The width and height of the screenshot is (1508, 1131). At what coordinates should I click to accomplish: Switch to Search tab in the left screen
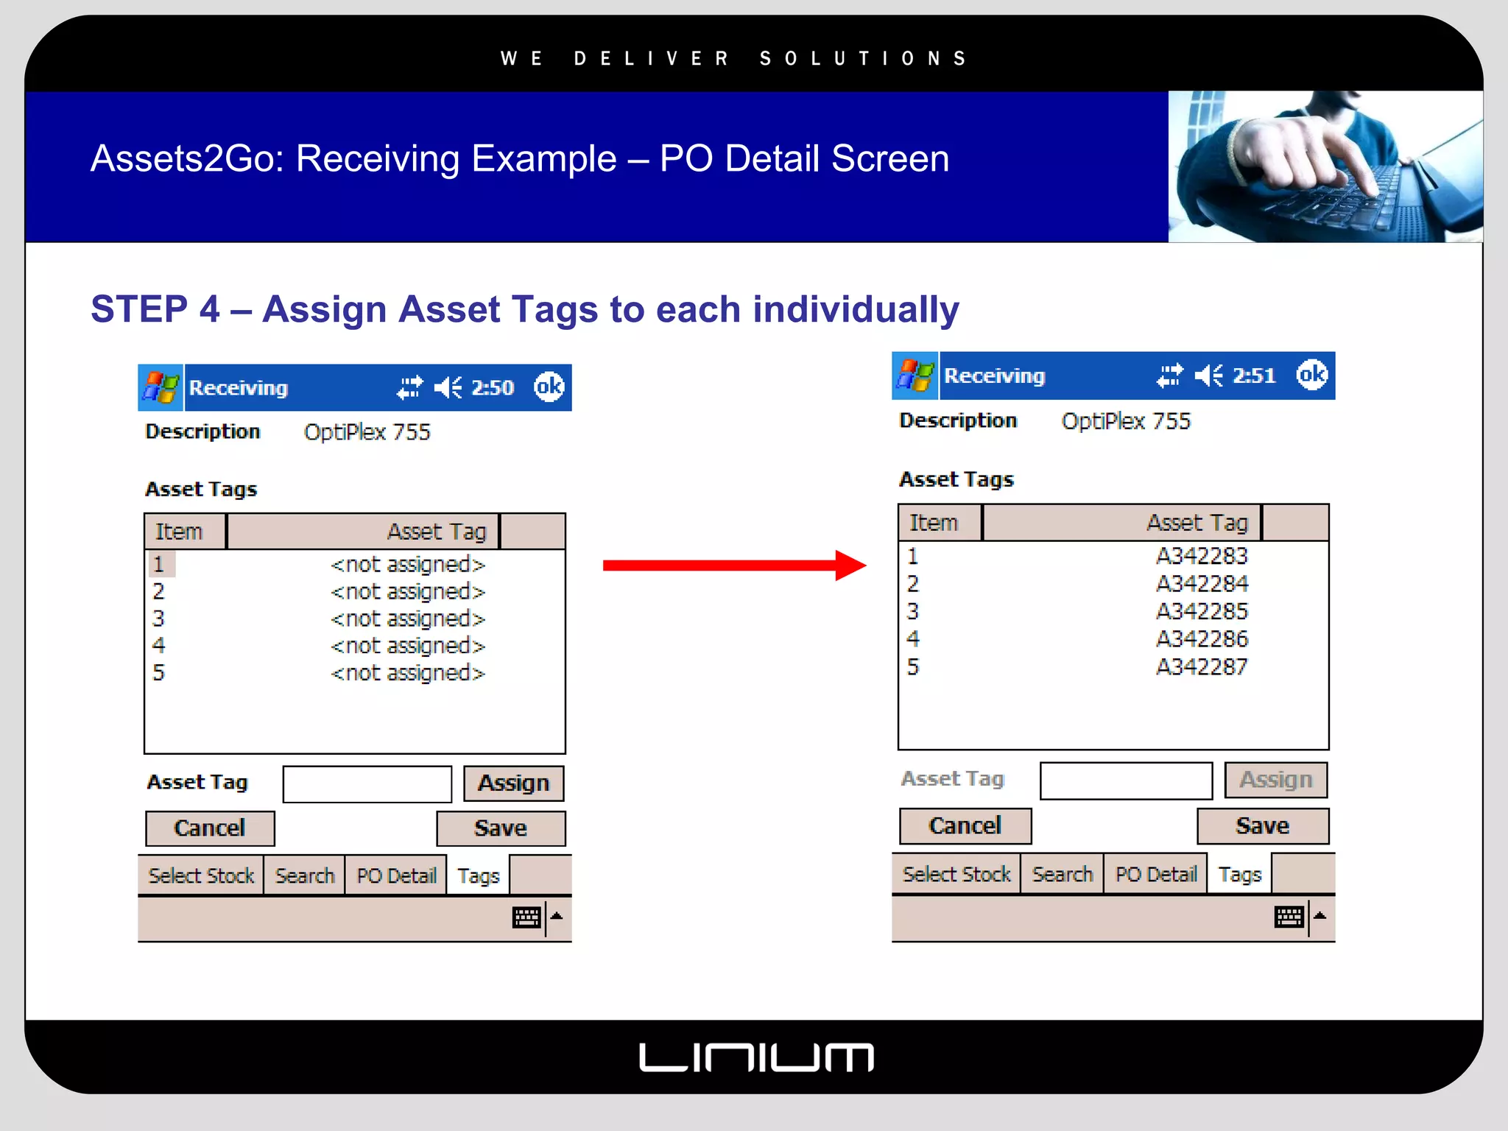[305, 875]
